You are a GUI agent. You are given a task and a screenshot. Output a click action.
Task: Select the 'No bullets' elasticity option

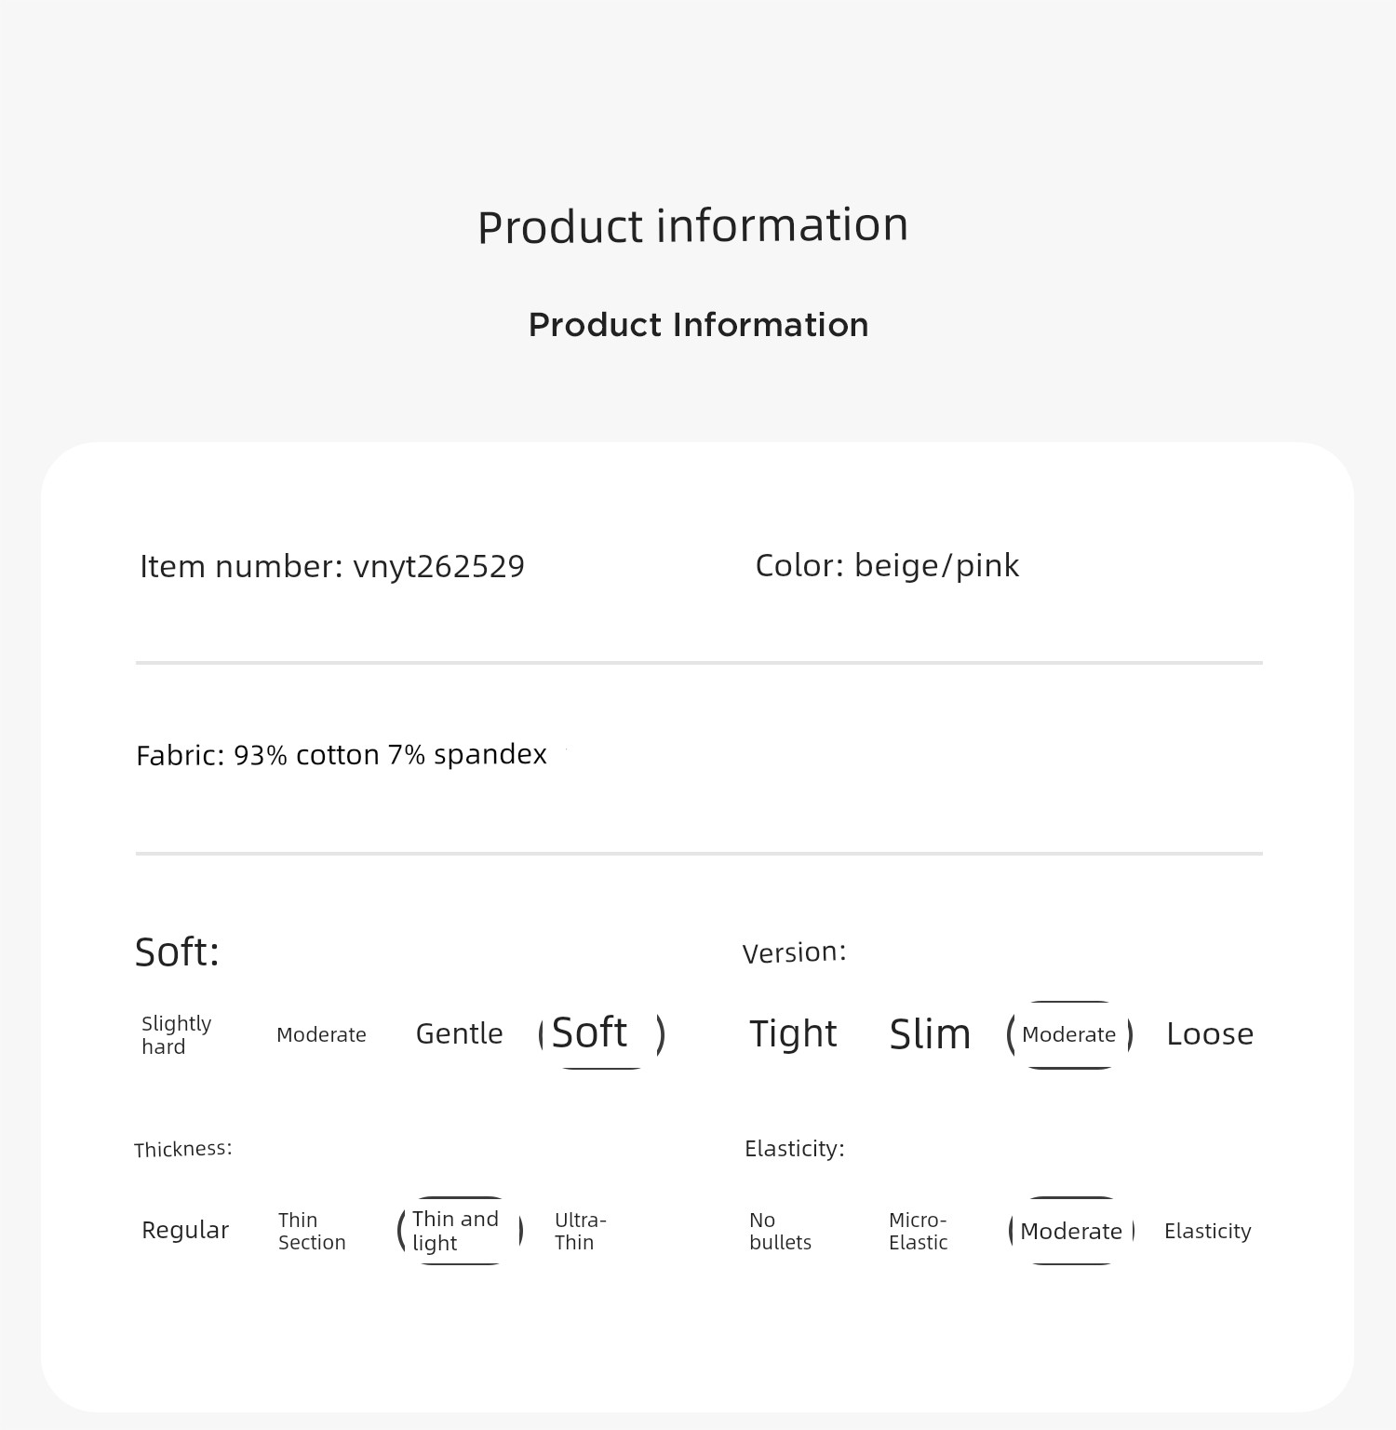tap(780, 1231)
